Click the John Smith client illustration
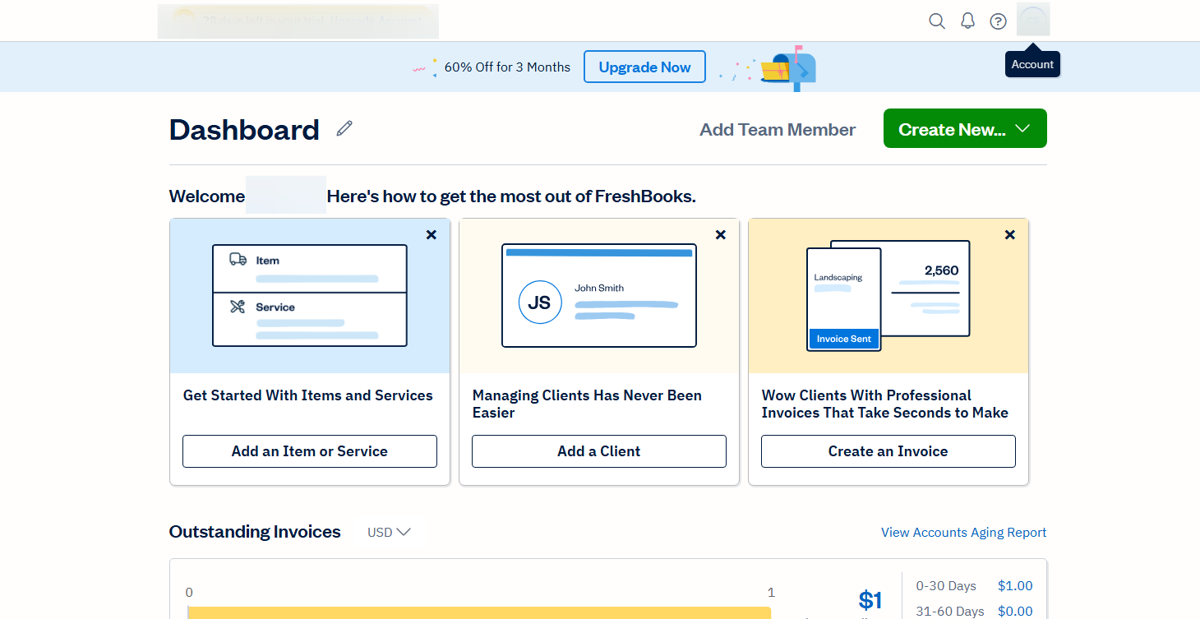Screen dimensions: 1200x619 (x=599, y=295)
